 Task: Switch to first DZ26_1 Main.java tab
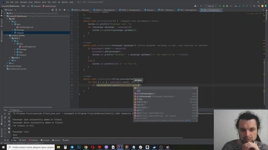[80, 10]
